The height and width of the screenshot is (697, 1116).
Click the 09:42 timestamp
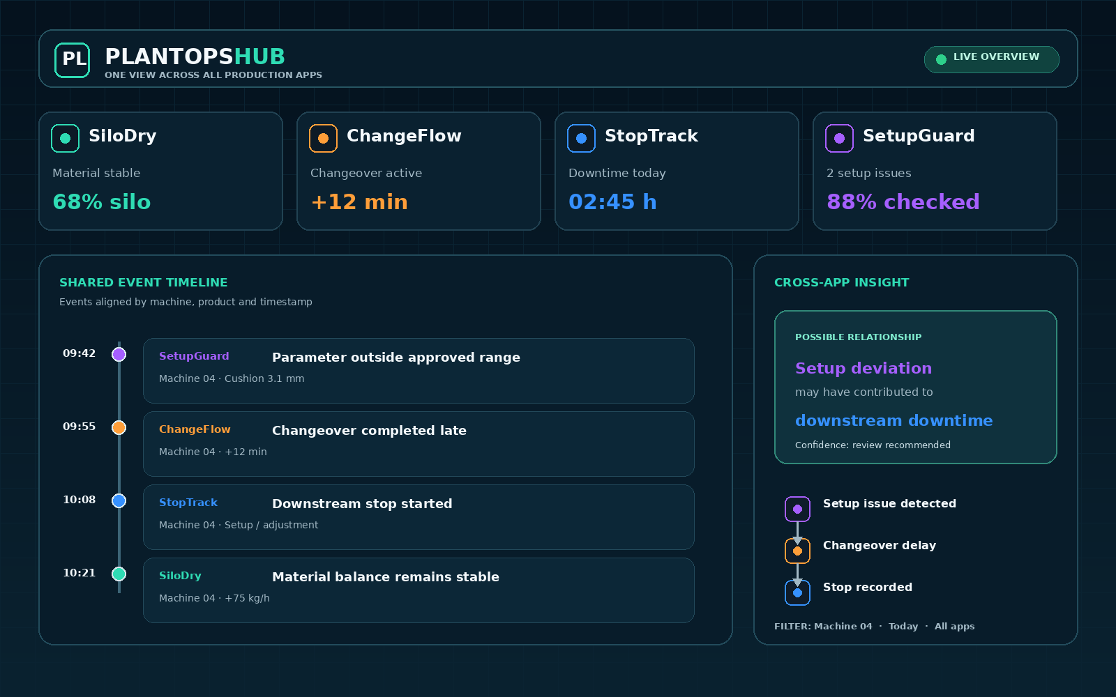click(x=80, y=353)
